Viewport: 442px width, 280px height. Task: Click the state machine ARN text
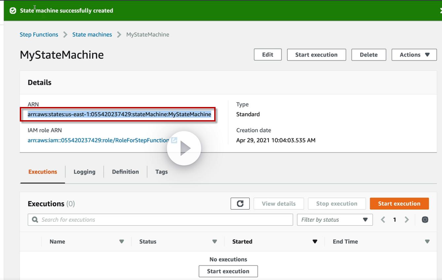pos(119,114)
